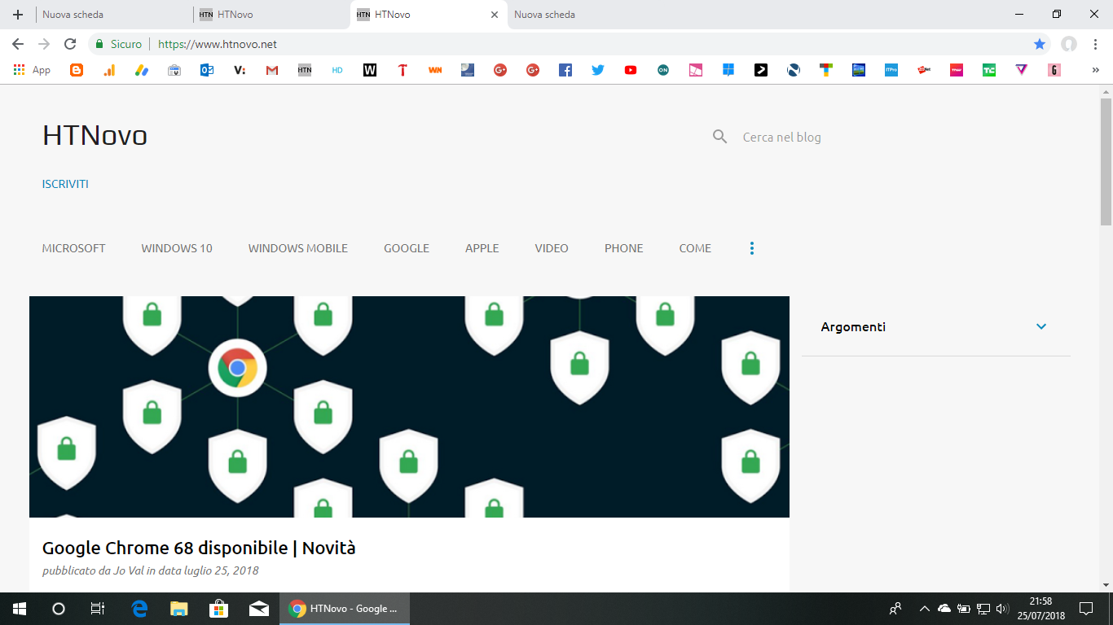This screenshot has height=625, width=1113.
Task: Go back to the previous page
Action: [x=18, y=44]
